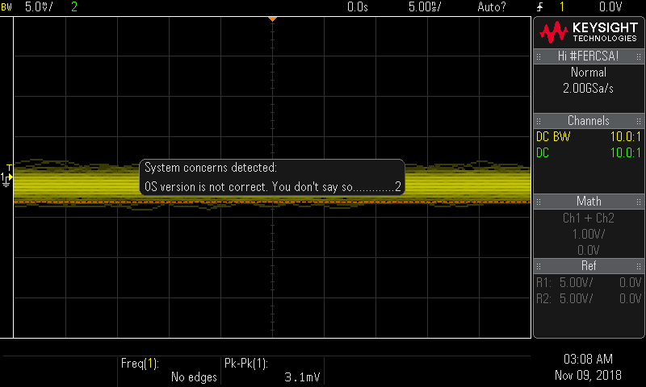Click the orange trigger position marker at top
Image resolution: width=646 pixels, height=387 pixels.
click(x=273, y=18)
